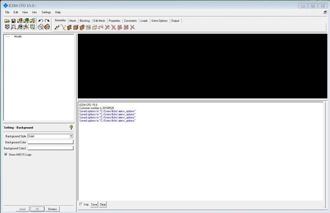Image resolution: width=330 pixels, height=213 pixels.
Task: Click the Save Project floppy icon
Action: coord(14,21)
